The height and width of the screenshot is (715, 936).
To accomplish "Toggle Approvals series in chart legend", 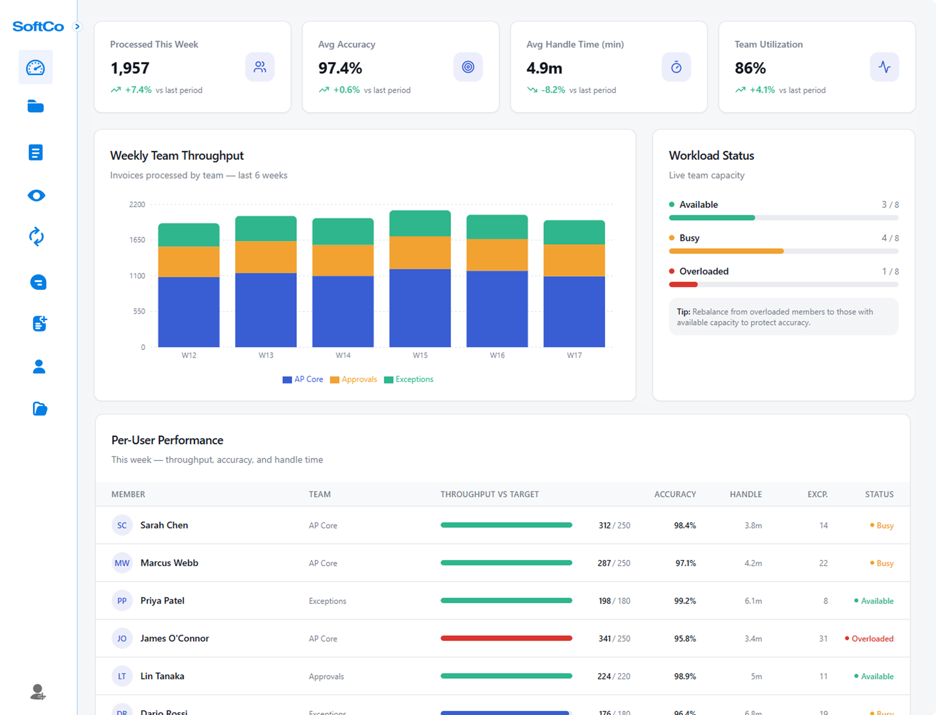I will [354, 379].
